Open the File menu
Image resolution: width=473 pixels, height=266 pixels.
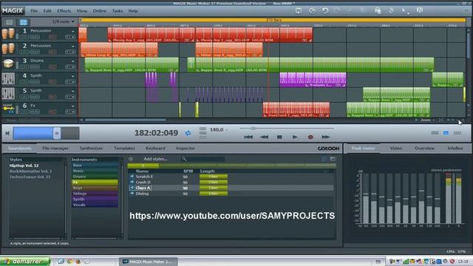pos(34,11)
